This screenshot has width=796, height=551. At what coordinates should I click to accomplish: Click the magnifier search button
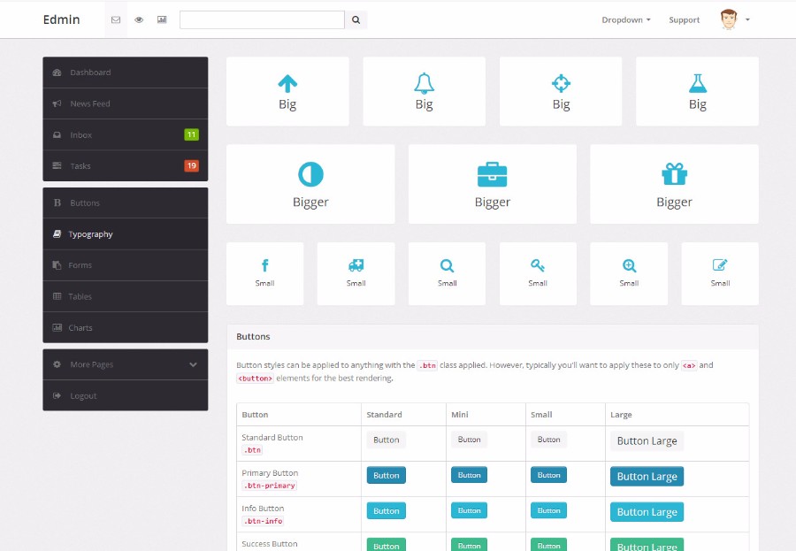tap(356, 19)
